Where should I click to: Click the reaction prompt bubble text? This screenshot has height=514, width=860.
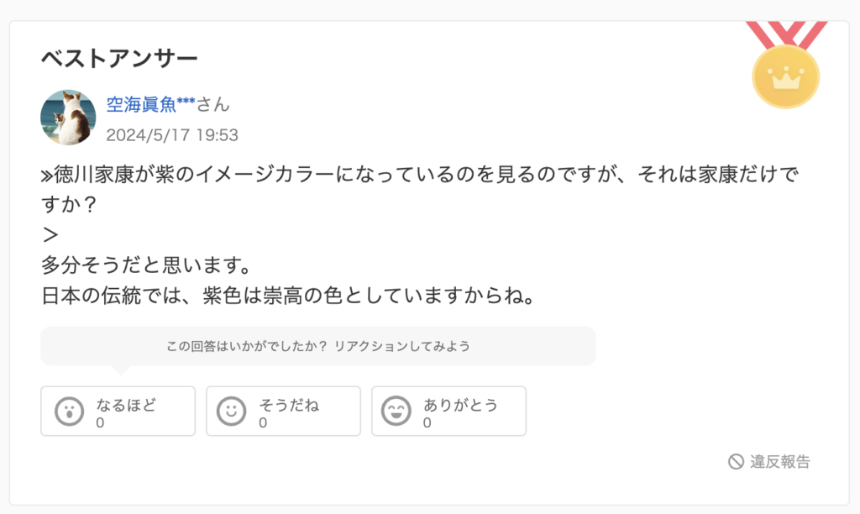[318, 346]
